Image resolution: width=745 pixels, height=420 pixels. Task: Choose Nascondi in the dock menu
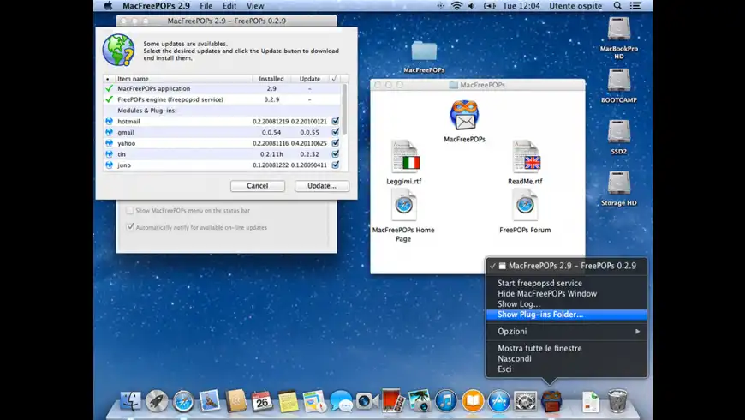click(x=566, y=358)
